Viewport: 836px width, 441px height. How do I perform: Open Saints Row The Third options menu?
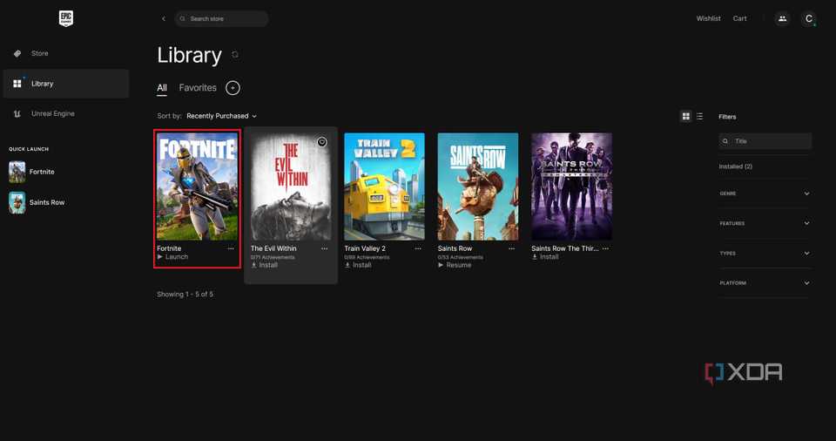pyautogui.click(x=605, y=248)
